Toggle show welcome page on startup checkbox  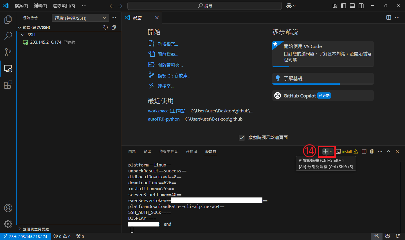[x=242, y=137]
